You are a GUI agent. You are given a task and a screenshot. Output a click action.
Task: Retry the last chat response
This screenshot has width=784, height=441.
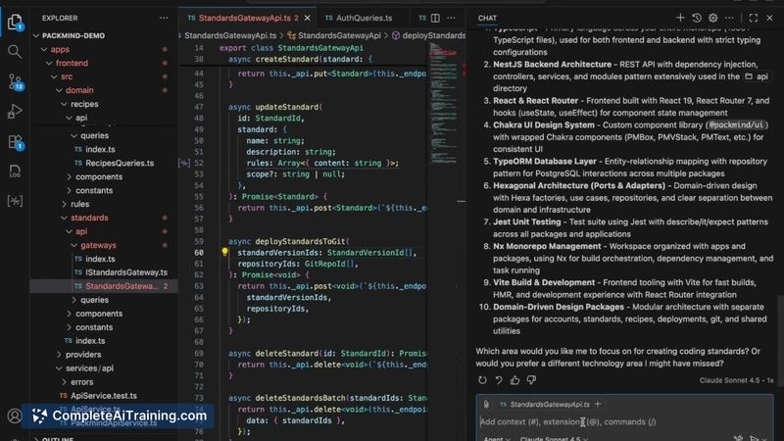point(482,380)
